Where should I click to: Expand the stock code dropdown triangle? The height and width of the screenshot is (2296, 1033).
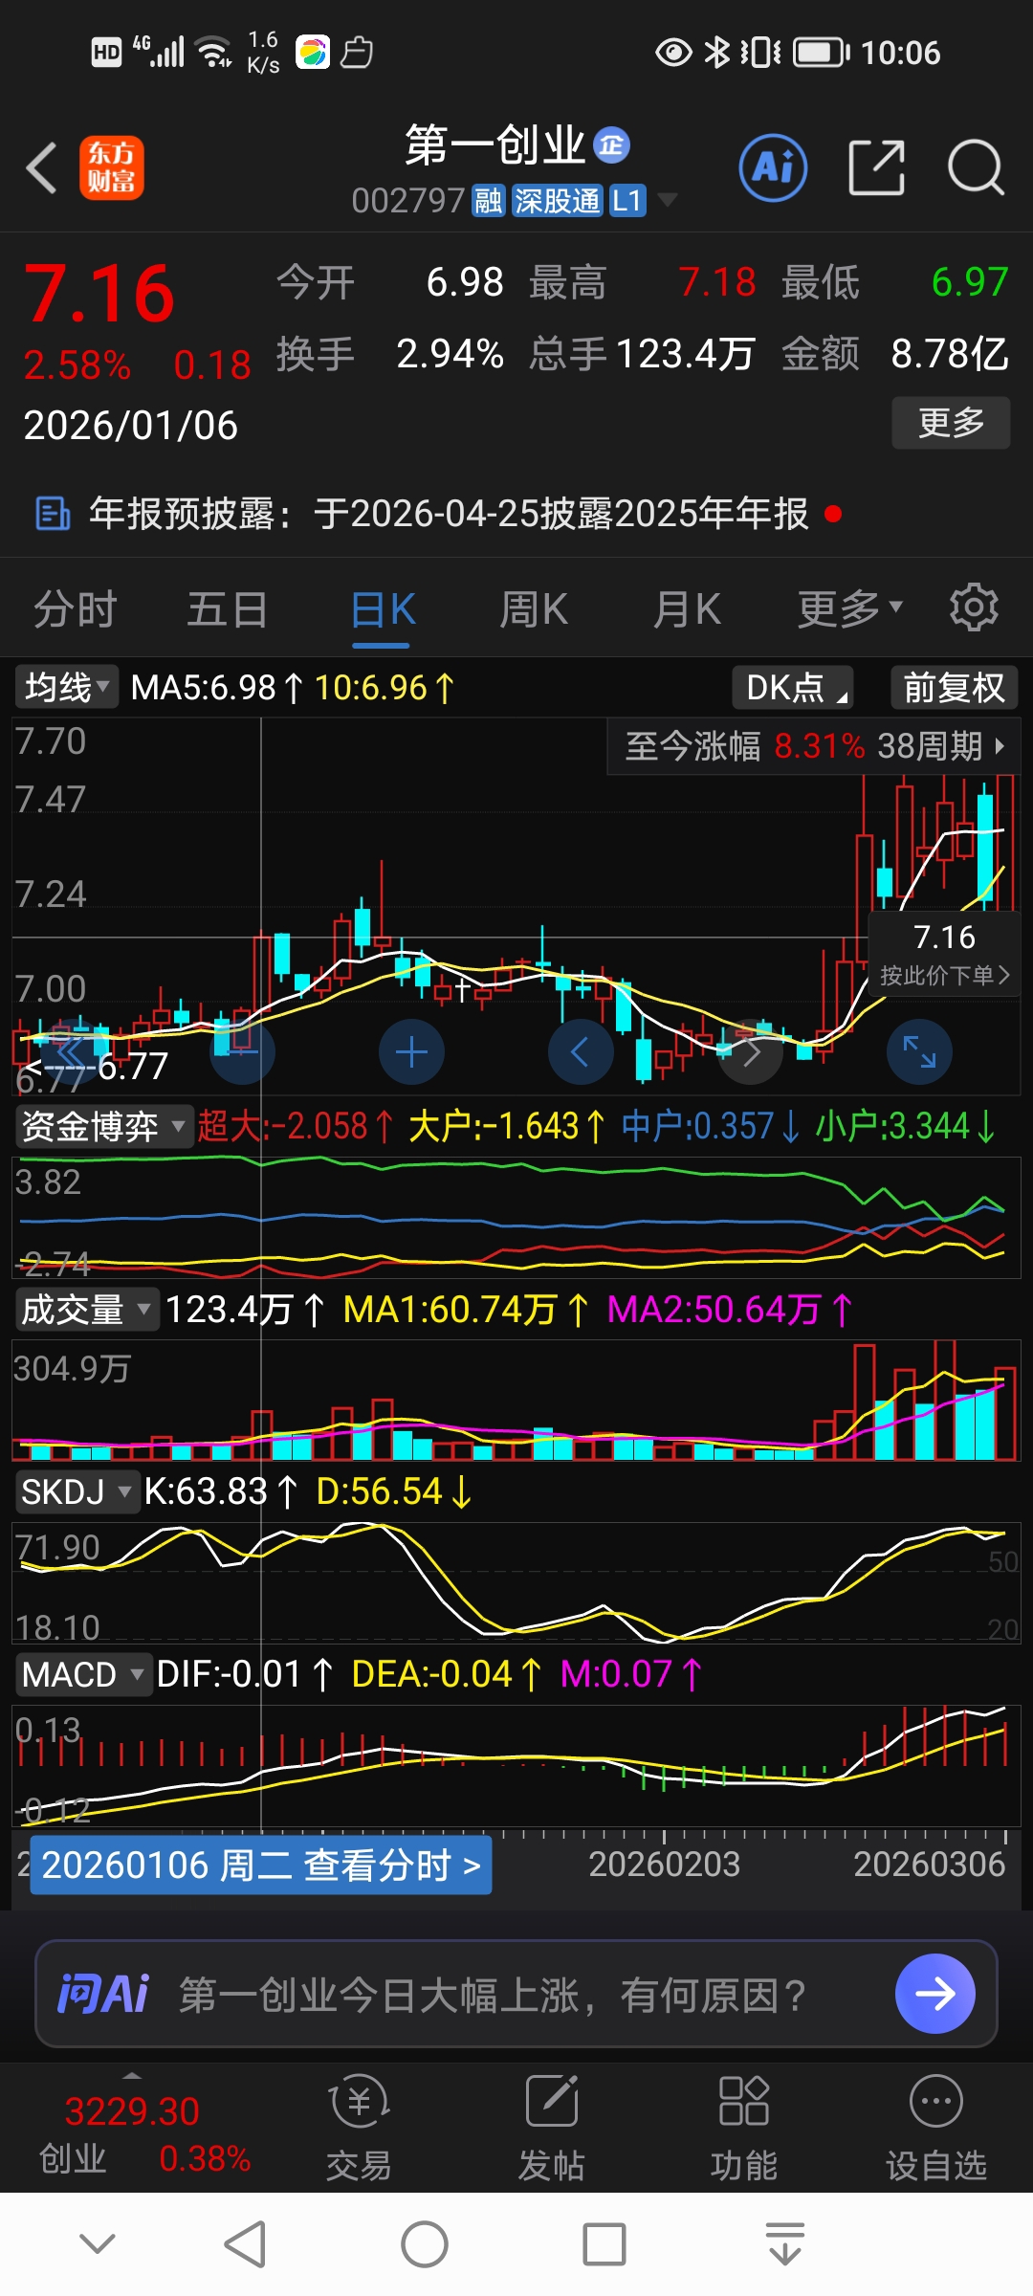coord(668,200)
